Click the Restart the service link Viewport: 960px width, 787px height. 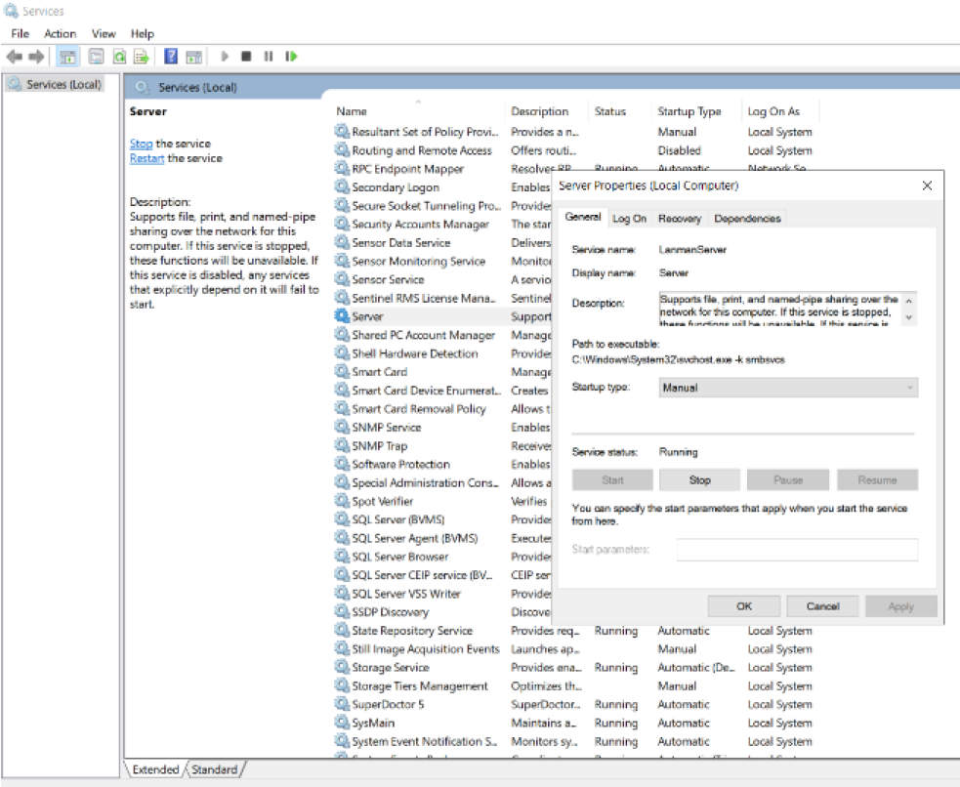tap(147, 158)
